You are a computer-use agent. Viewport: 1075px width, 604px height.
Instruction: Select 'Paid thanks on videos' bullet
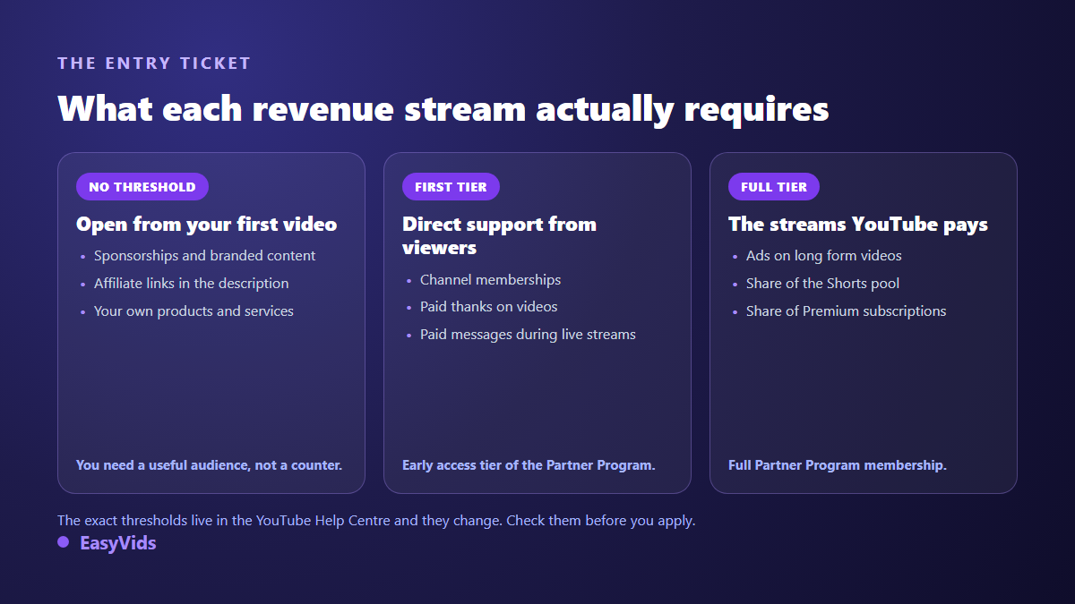[488, 307]
